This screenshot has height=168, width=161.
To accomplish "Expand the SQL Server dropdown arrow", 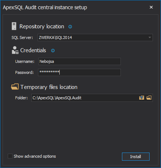I will pyautogui.click(x=150, y=37).
